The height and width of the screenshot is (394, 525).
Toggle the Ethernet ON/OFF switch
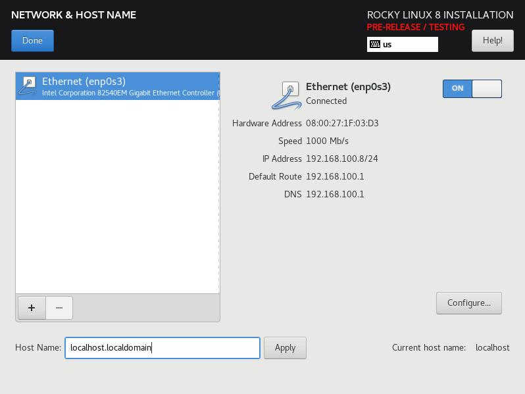pos(472,89)
